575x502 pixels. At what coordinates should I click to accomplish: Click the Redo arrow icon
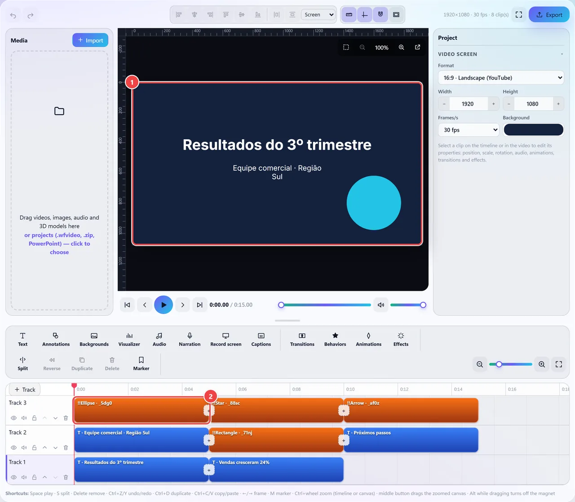tap(31, 15)
